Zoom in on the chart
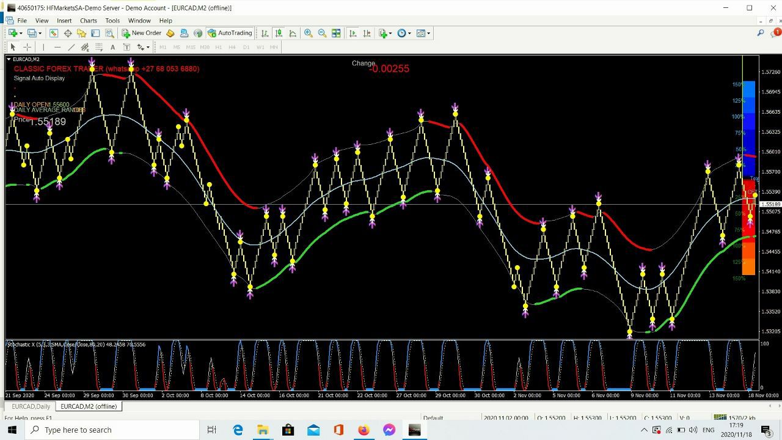This screenshot has width=782, height=440. [309, 33]
